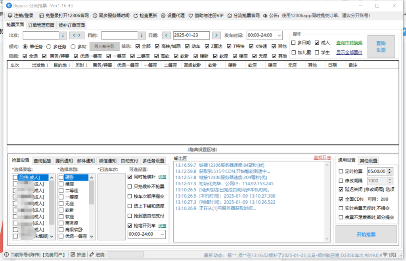Screen dimensions: 406x261
Task: Click the 出发 station input field
Action: [41, 35]
